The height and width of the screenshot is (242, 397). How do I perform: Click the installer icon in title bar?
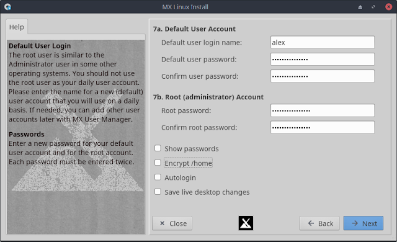pos(8,7)
